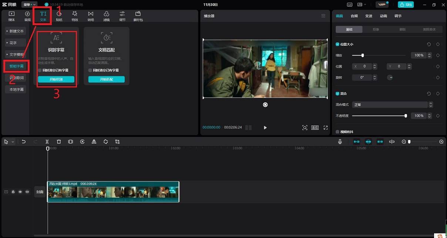Screen dimensions: 447x238
Task: Expand the 新建文本 category
Action: (x=16, y=31)
